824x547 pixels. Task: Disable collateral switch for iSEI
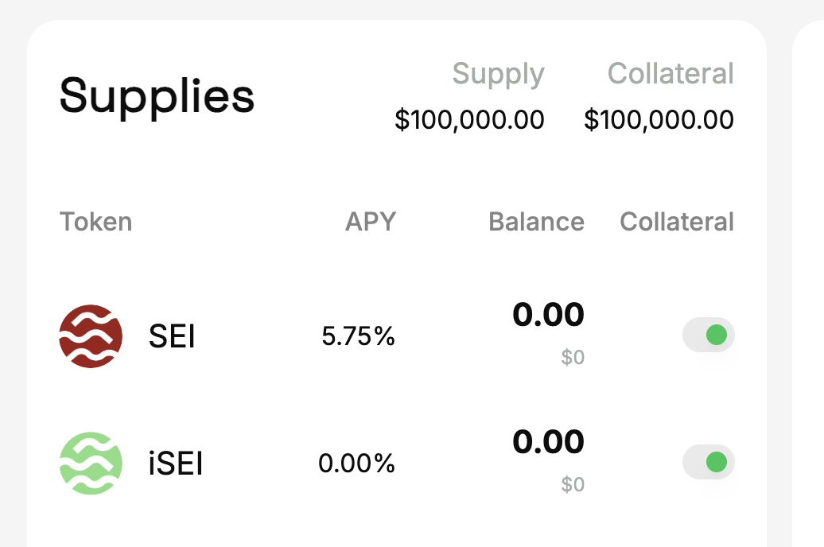click(x=709, y=462)
